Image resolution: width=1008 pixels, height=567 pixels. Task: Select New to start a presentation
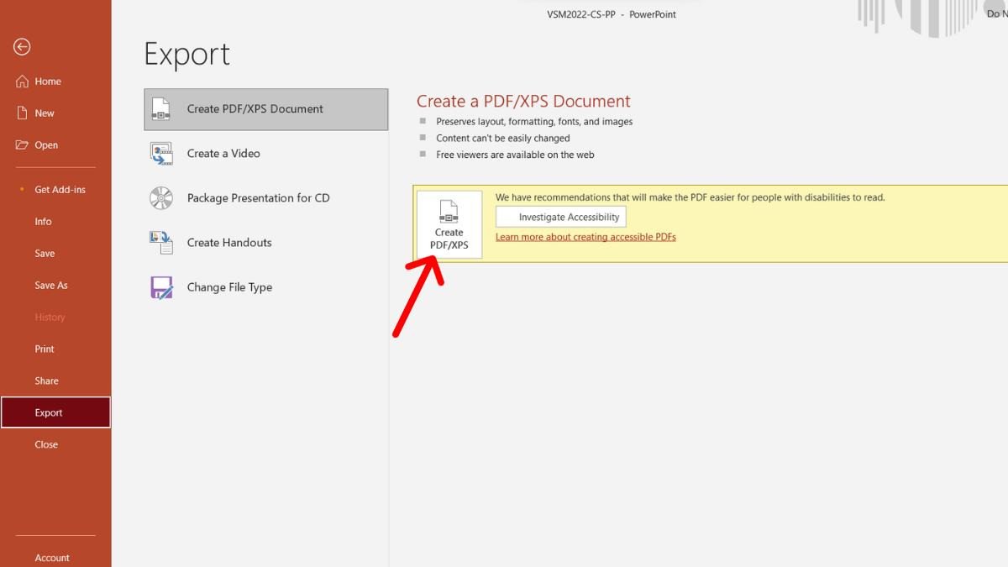[x=44, y=113]
